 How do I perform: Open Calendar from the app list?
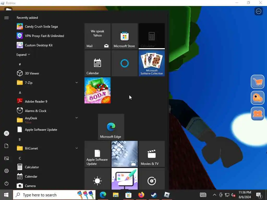(47, 176)
